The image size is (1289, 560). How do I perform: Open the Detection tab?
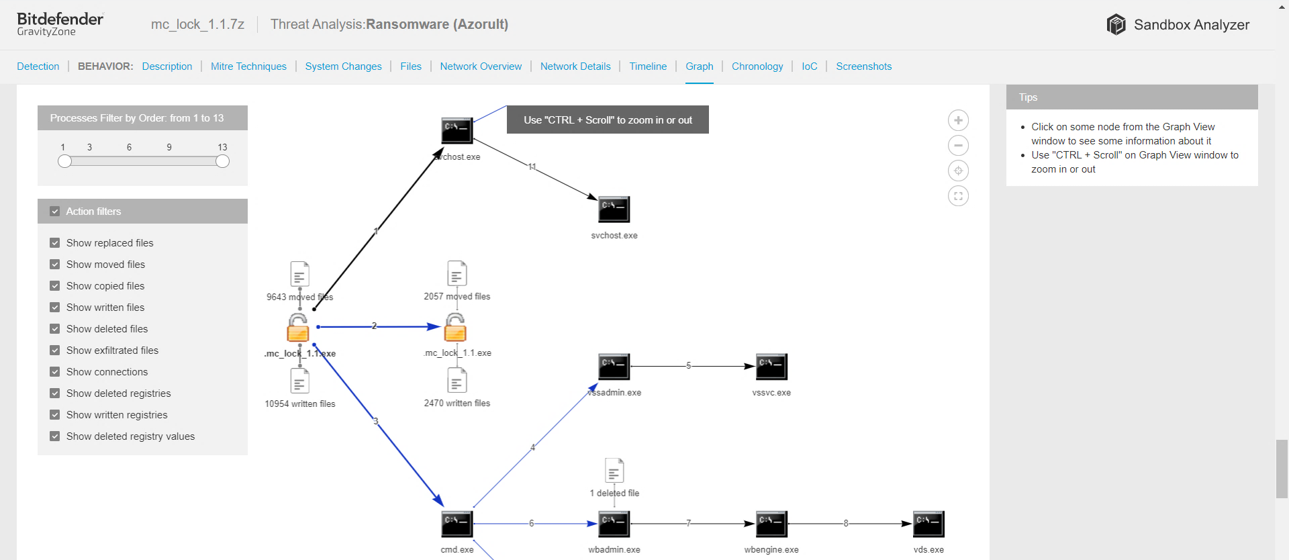(x=38, y=66)
